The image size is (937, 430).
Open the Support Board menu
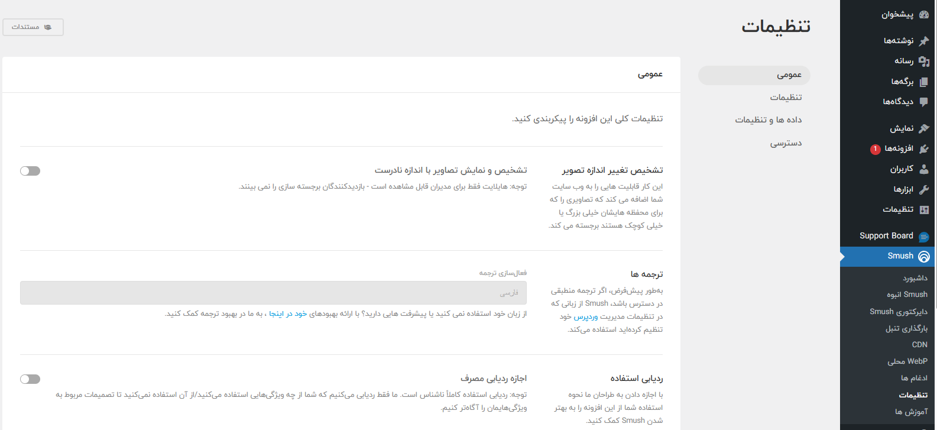(x=888, y=236)
